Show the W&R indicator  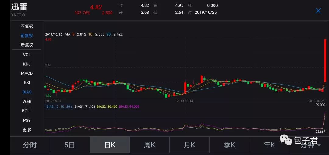coord(27,101)
